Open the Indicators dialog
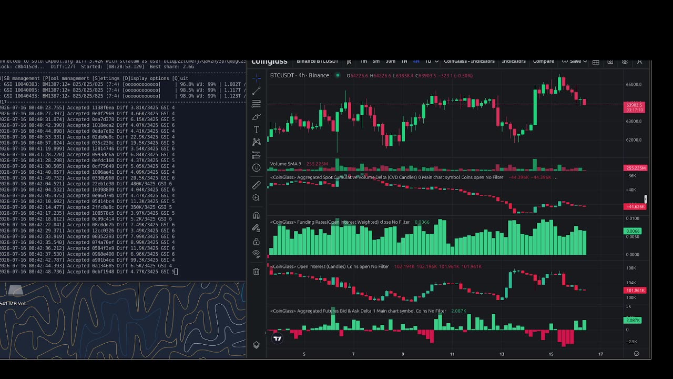 (514, 62)
